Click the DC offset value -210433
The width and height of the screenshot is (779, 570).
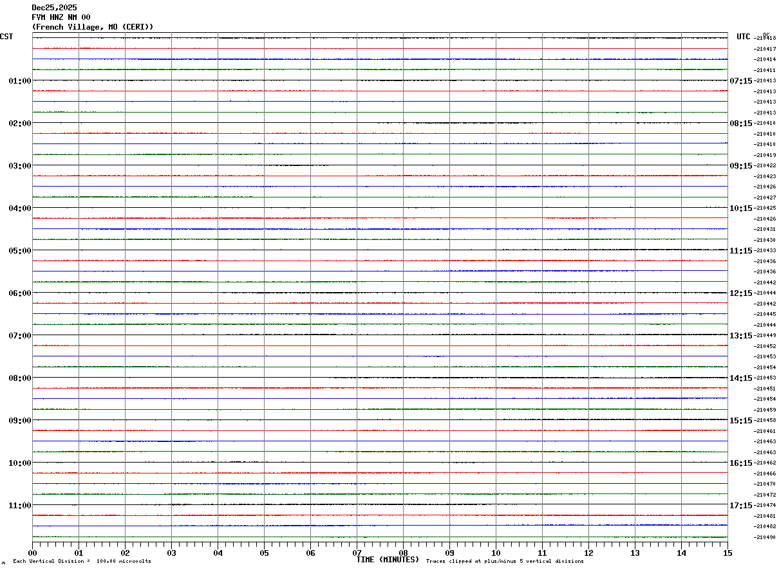point(765,250)
